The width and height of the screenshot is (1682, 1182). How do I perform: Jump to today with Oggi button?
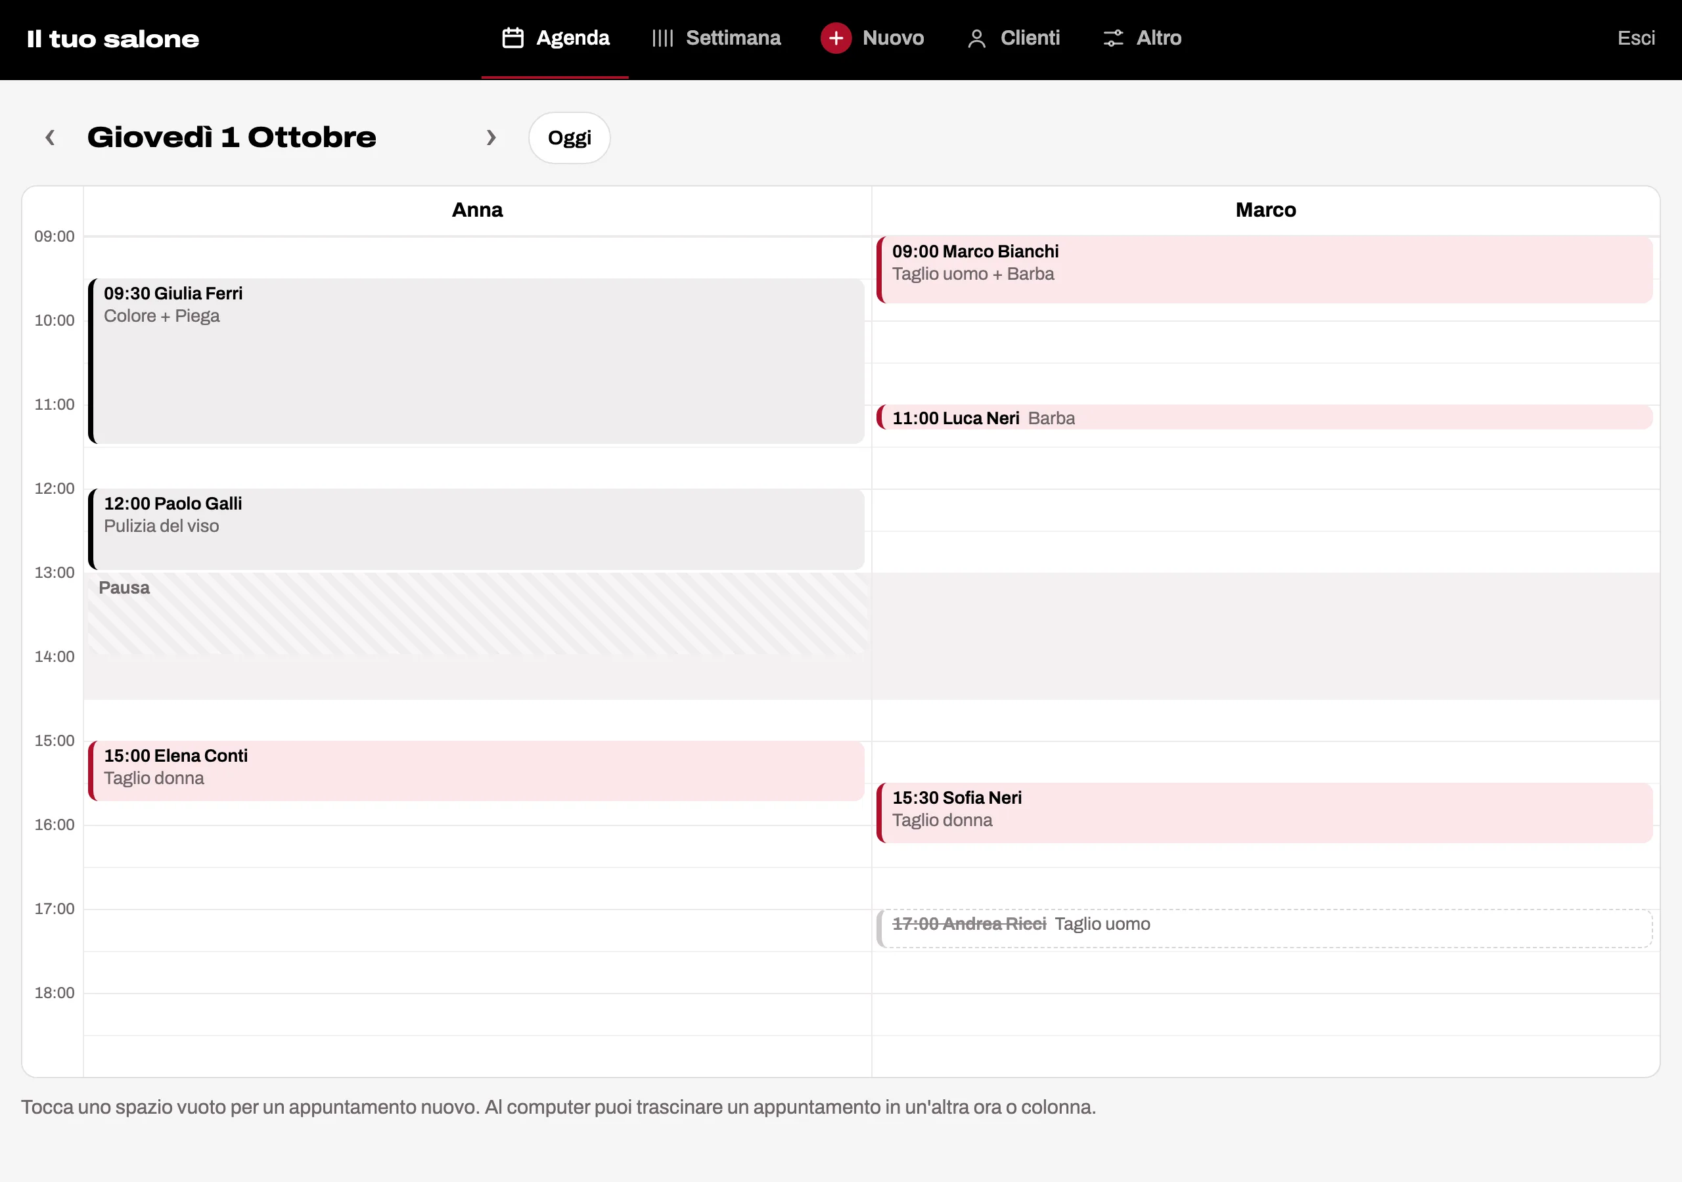[x=569, y=138]
